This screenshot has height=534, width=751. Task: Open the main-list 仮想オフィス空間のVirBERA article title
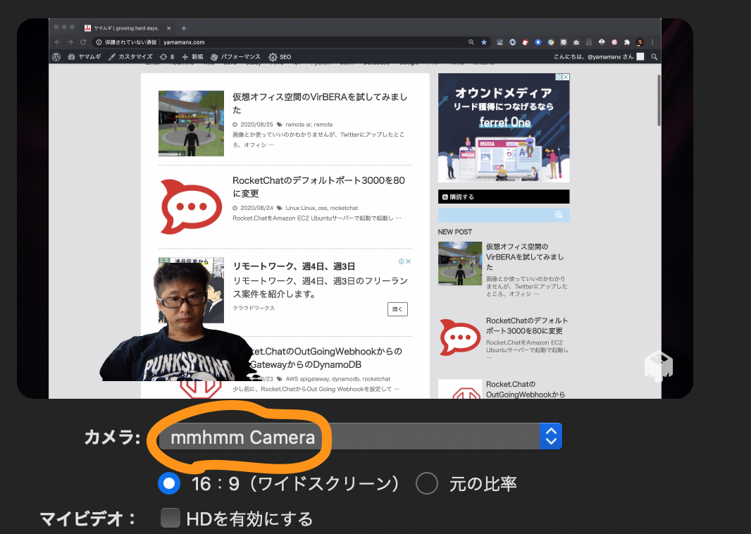pyautogui.click(x=320, y=103)
